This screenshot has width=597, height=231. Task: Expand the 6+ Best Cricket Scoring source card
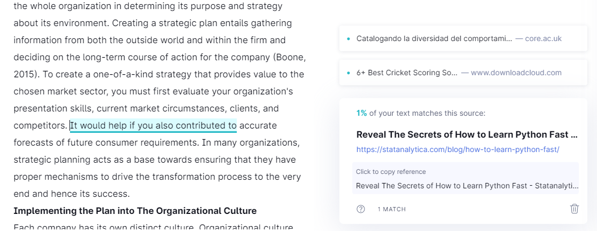pos(463,73)
